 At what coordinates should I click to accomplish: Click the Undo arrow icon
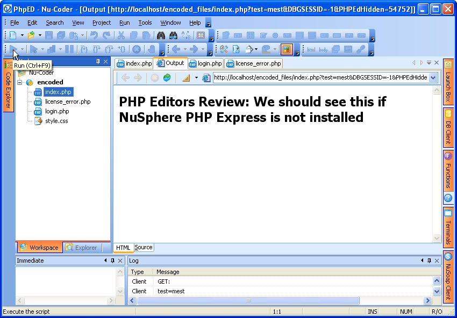pyautogui.click(x=94, y=35)
